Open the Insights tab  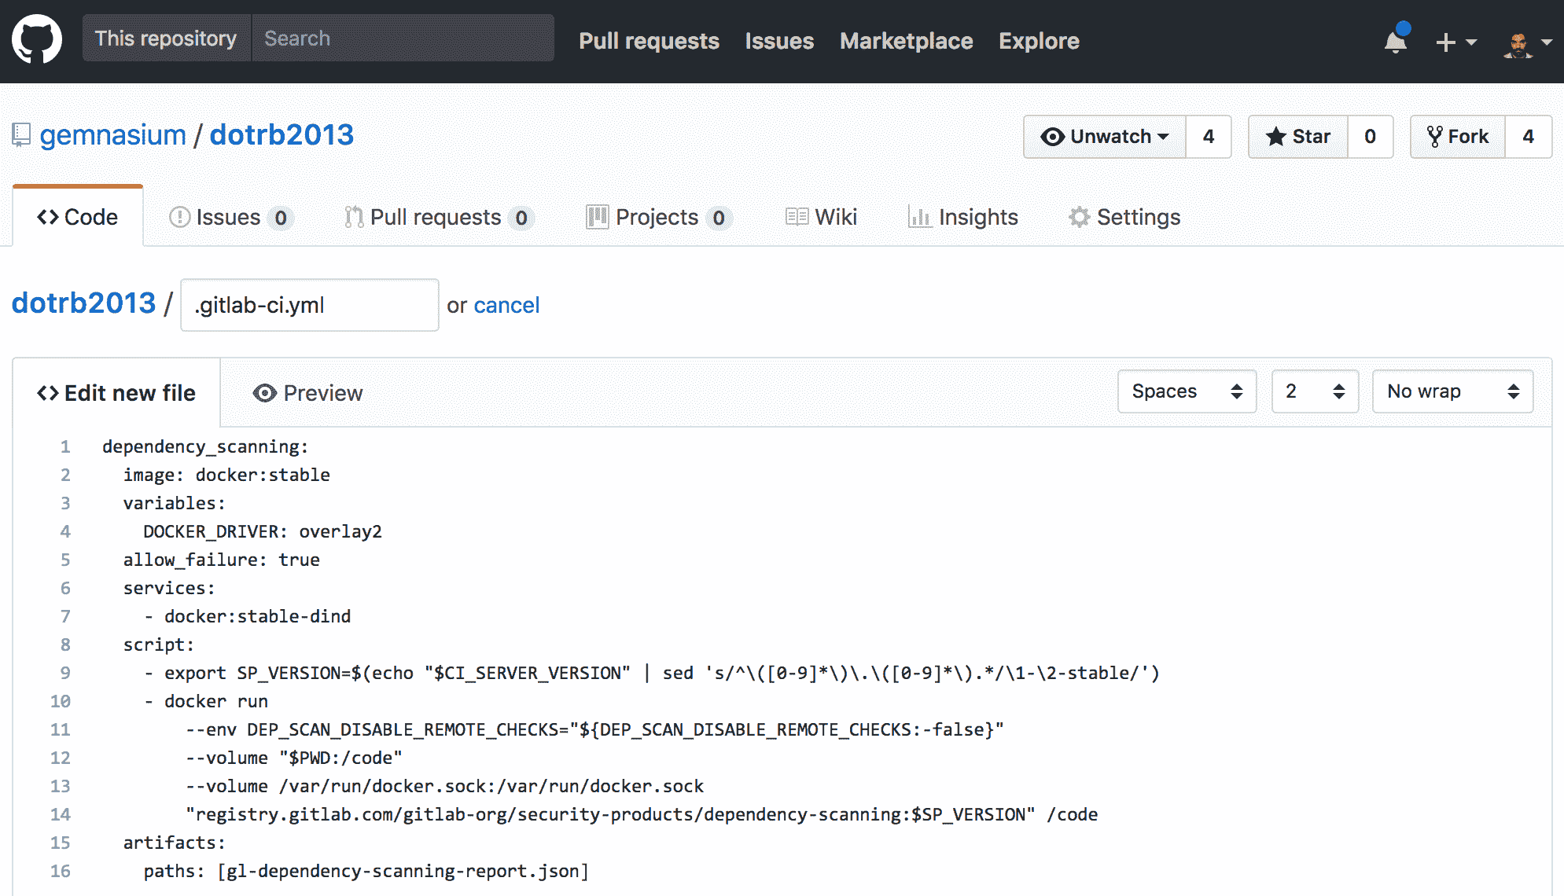coord(962,217)
